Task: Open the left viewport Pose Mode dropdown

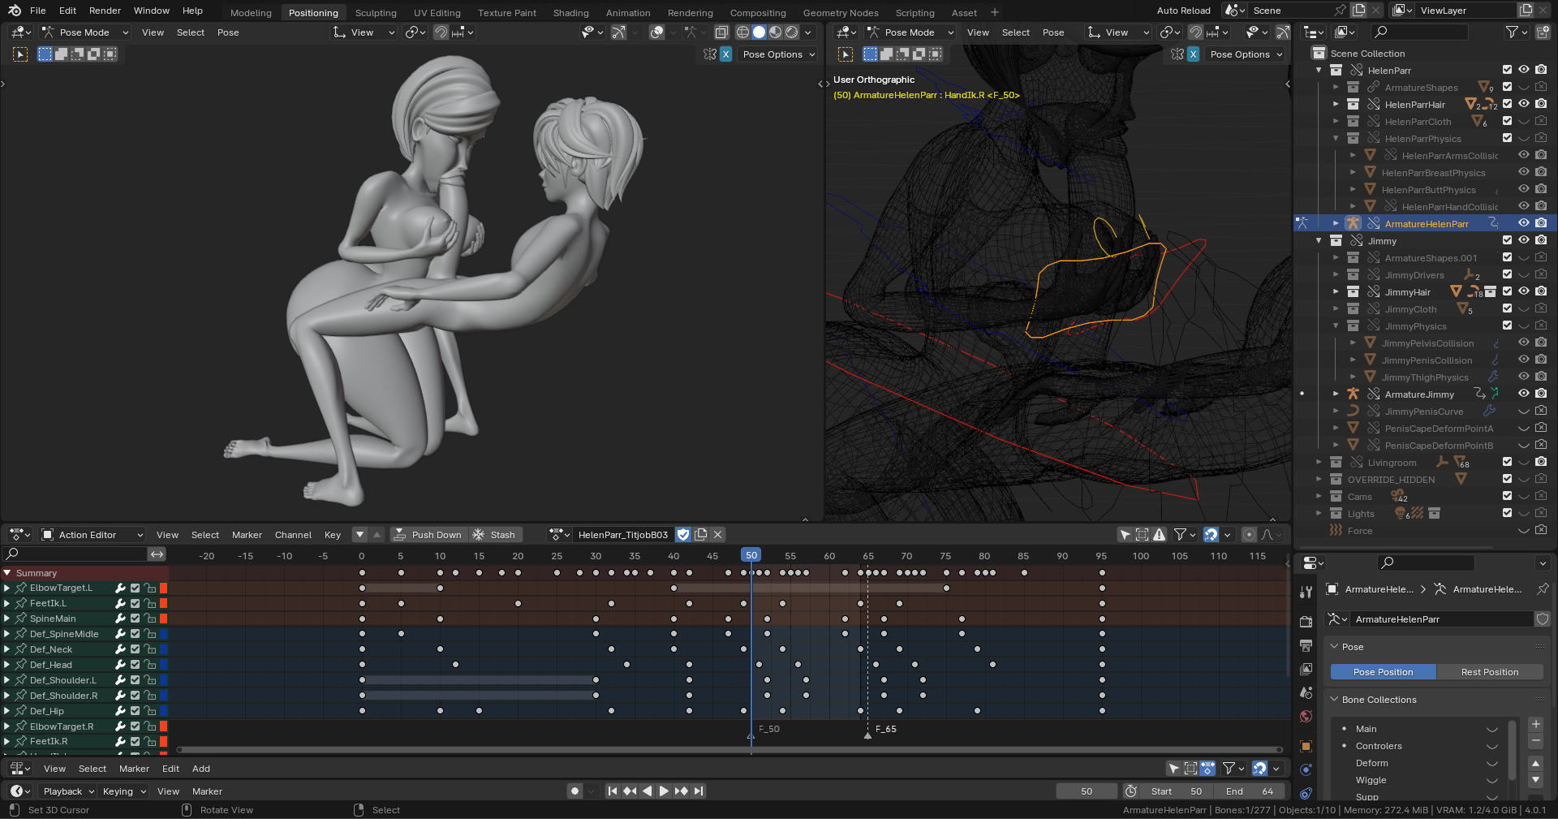Action: click(86, 32)
